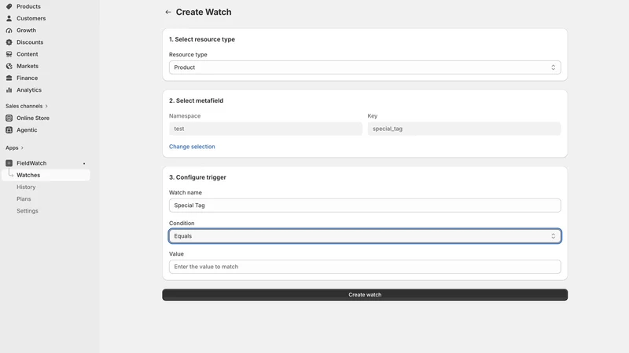Click the '2. Select metafield' heading
This screenshot has height=353, width=629.
(196, 100)
